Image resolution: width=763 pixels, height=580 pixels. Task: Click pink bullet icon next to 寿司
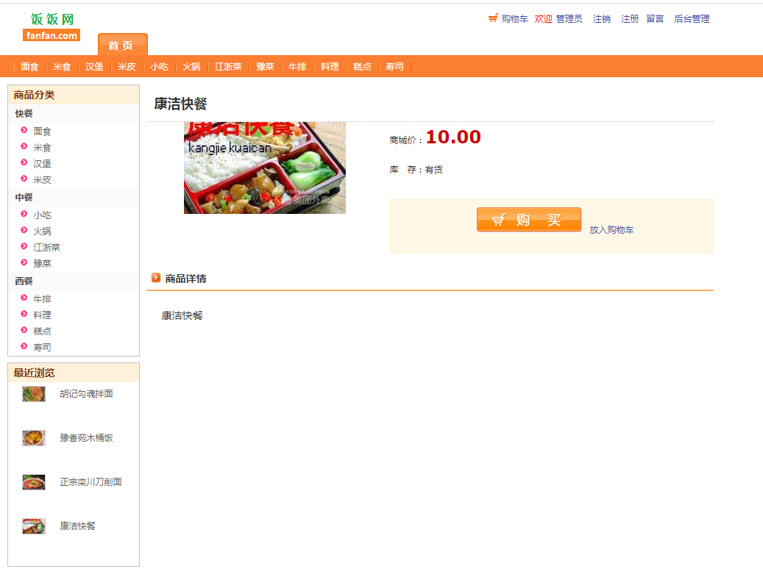click(24, 346)
